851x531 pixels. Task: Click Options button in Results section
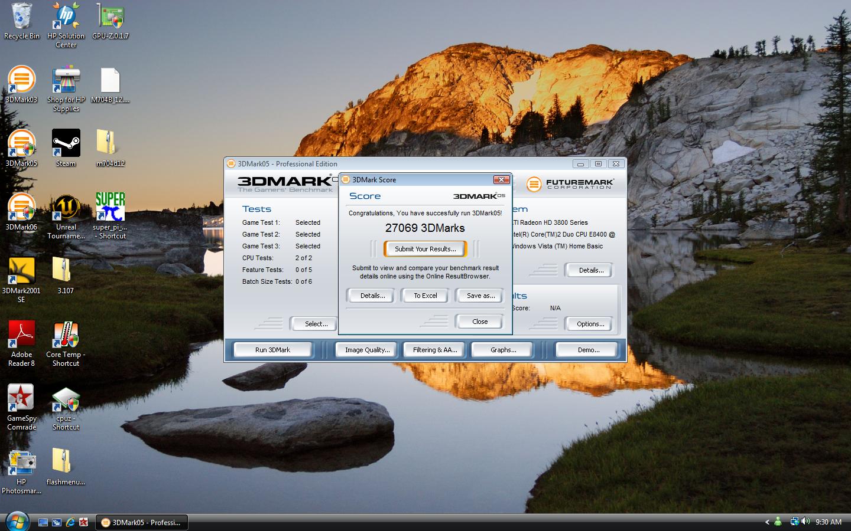[590, 324]
